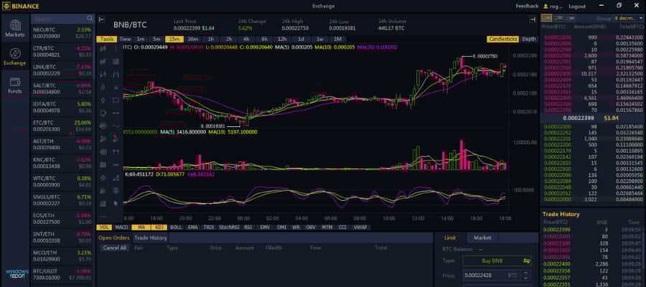The height and width of the screenshot is (287, 646).
Task: Toggle the BOLL indicator
Action: coord(176,227)
